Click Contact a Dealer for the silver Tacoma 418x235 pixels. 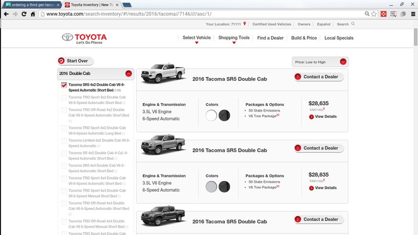[319, 148]
